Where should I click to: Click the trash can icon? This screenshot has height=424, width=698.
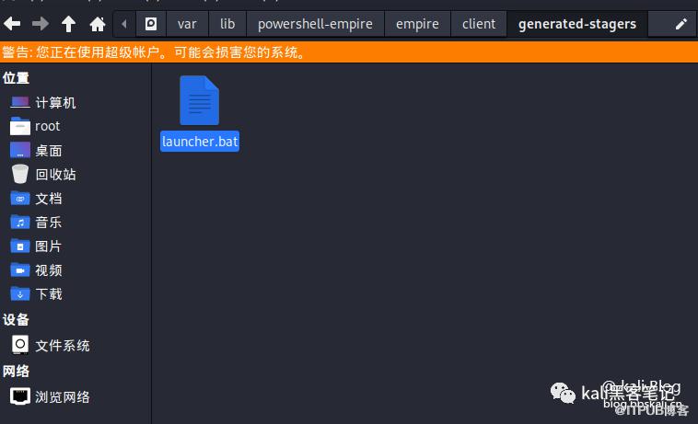[20, 174]
